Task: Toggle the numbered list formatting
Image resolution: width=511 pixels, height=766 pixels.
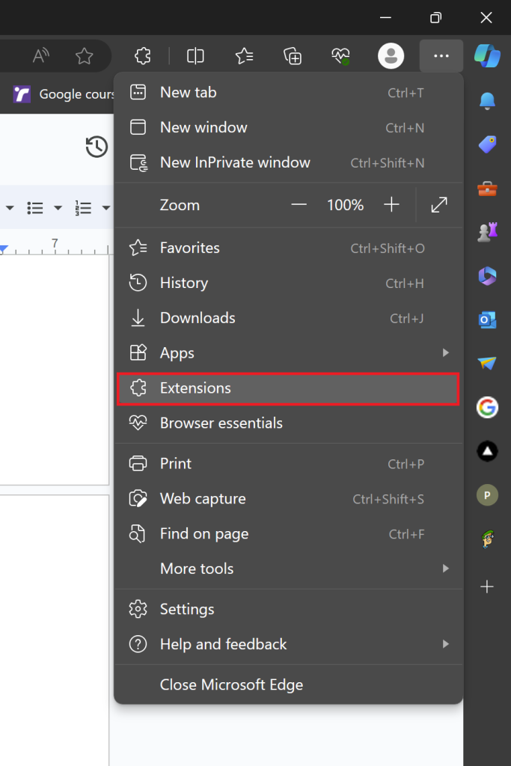Action: 82,208
